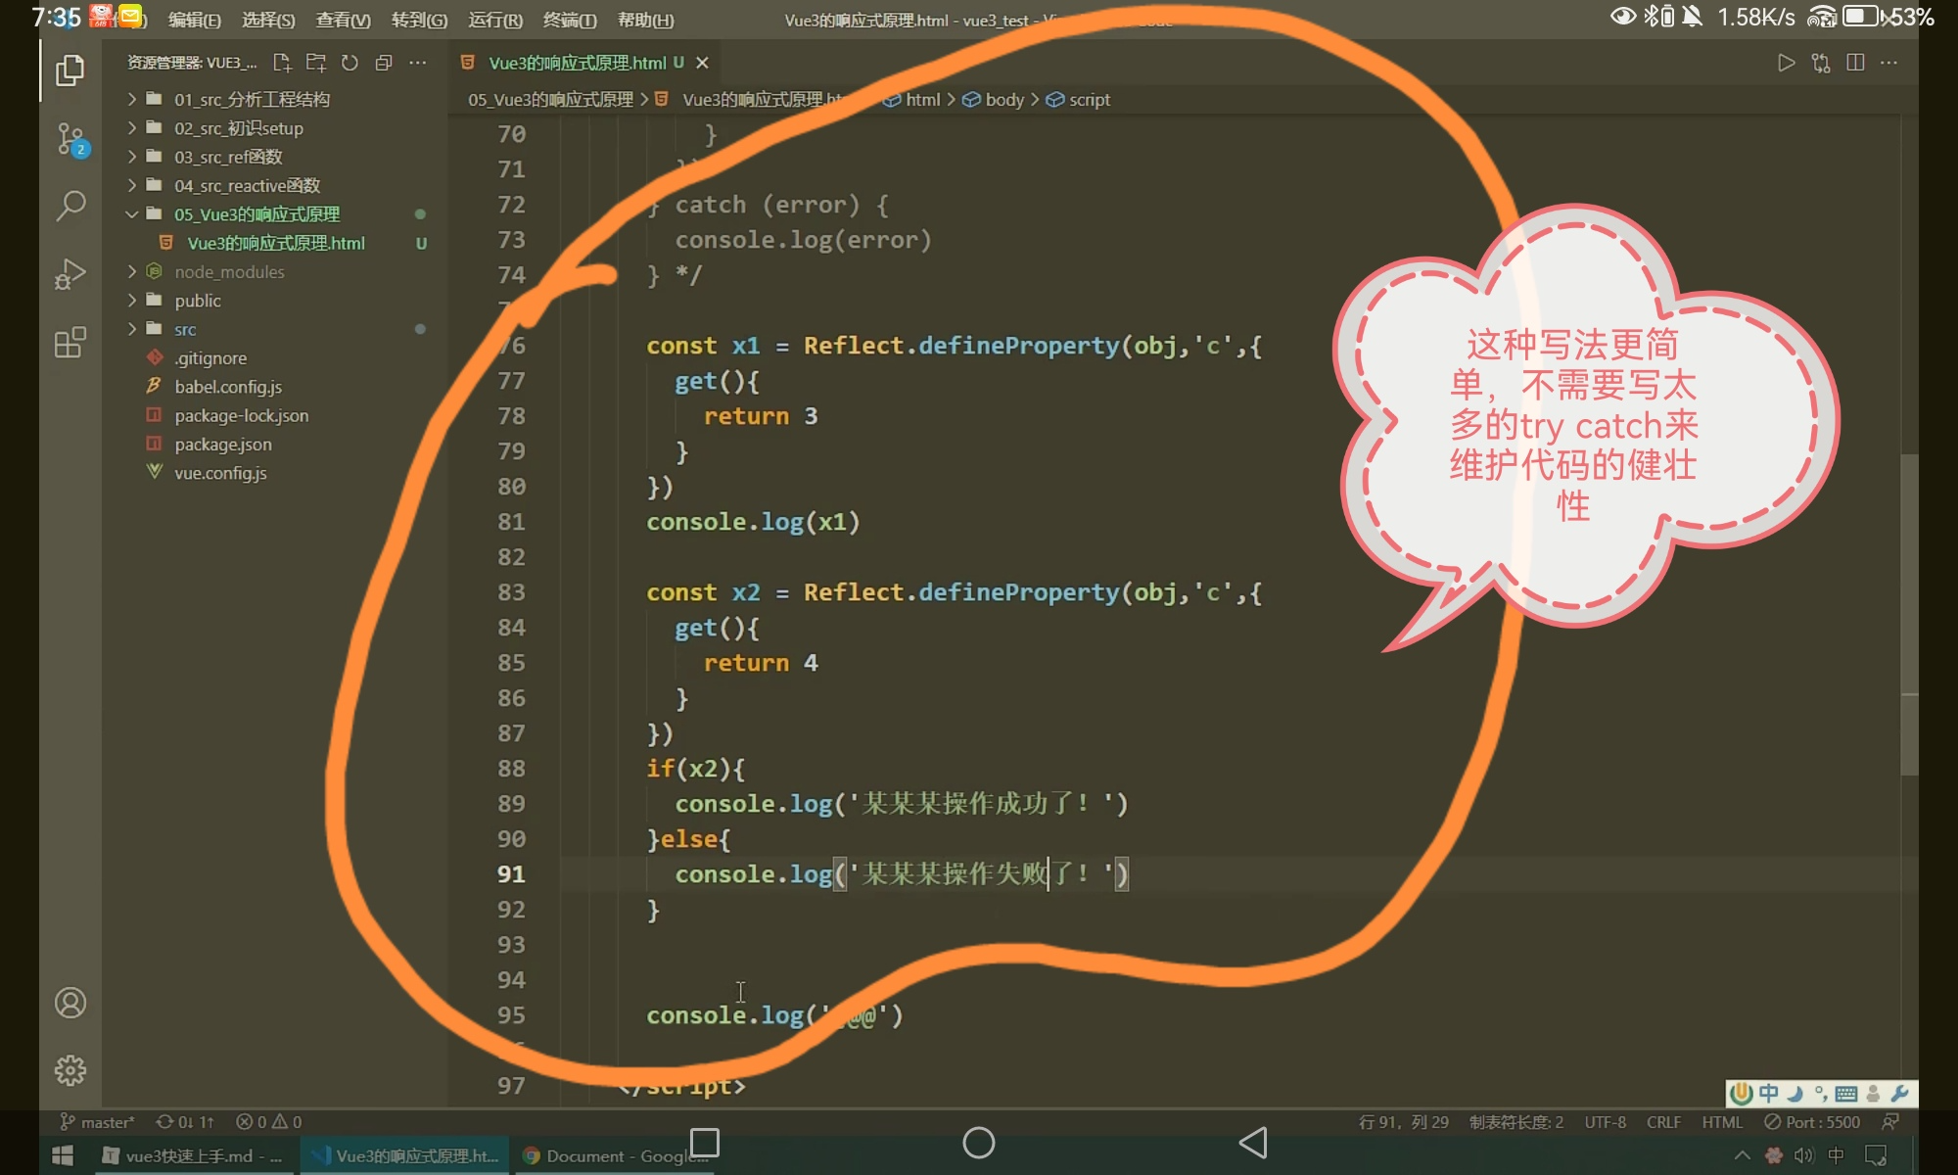Click the Accounts icon in activity bar
This screenshot has height=1175, width=1958.
click(70, 1003)
